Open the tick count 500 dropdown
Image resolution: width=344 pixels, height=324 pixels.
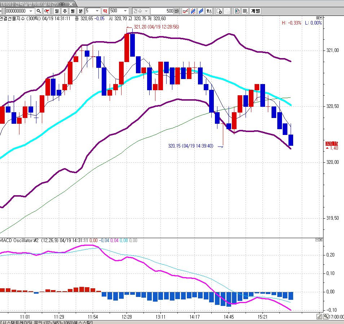(x=125, y=11)
